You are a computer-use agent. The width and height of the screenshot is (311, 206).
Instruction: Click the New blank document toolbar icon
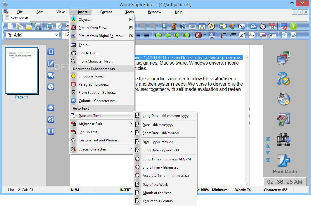[x=10, y=26]
